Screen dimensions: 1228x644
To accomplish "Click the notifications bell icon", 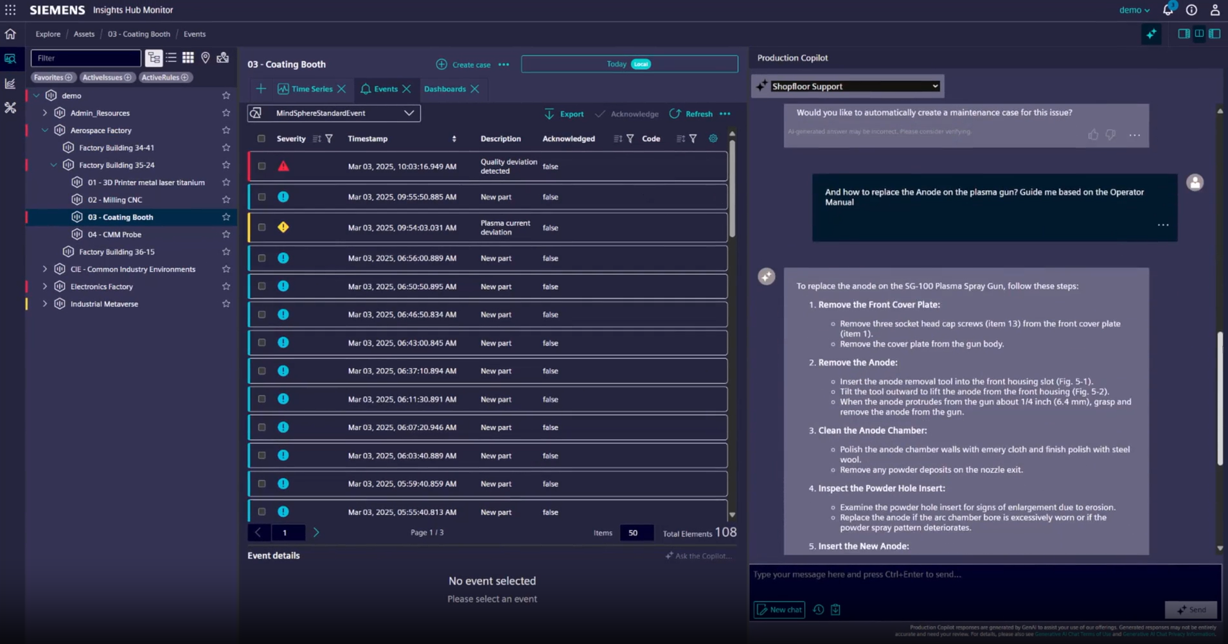I will click(x=1168, y=10).
